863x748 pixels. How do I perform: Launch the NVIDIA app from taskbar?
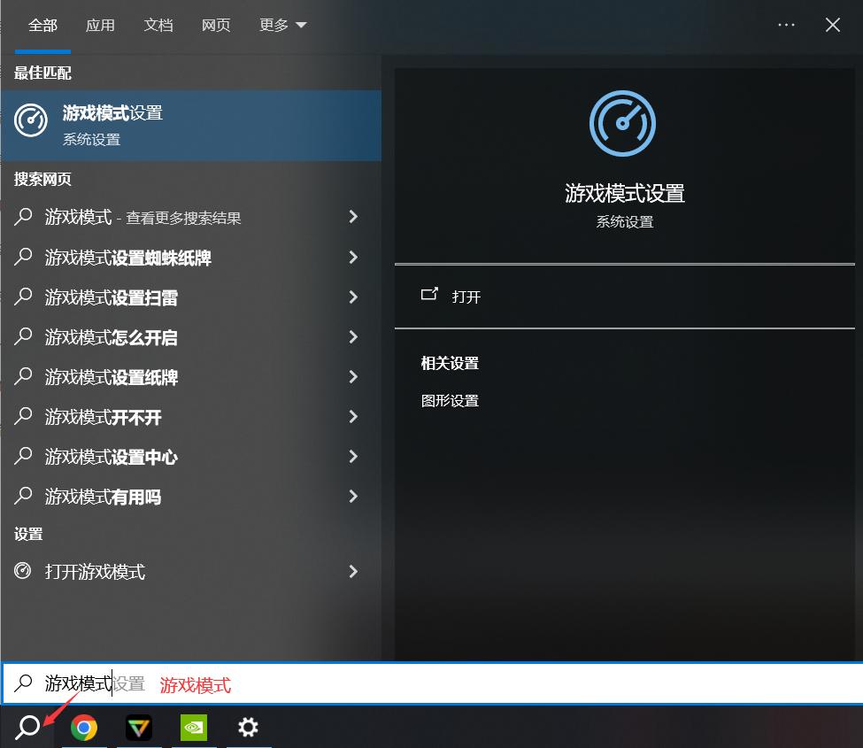point(194,728)
